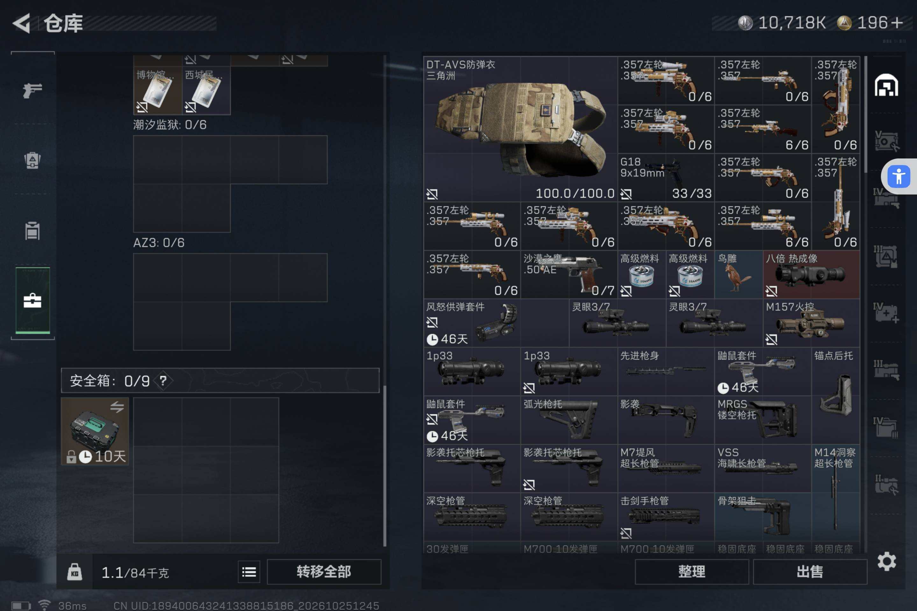
Task: Select the VSS 海啸长枪管 barrel
Action: [x=763, y=468]
